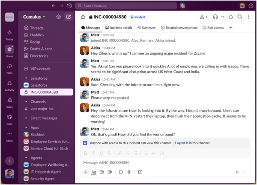
Task: Compose a new message
Action: coord(69,17)
